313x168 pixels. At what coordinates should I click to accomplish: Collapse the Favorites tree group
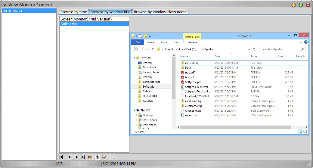134,58
